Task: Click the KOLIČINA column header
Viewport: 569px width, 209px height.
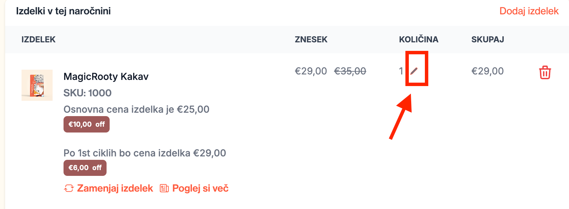Action: click(x=418, y=40)
